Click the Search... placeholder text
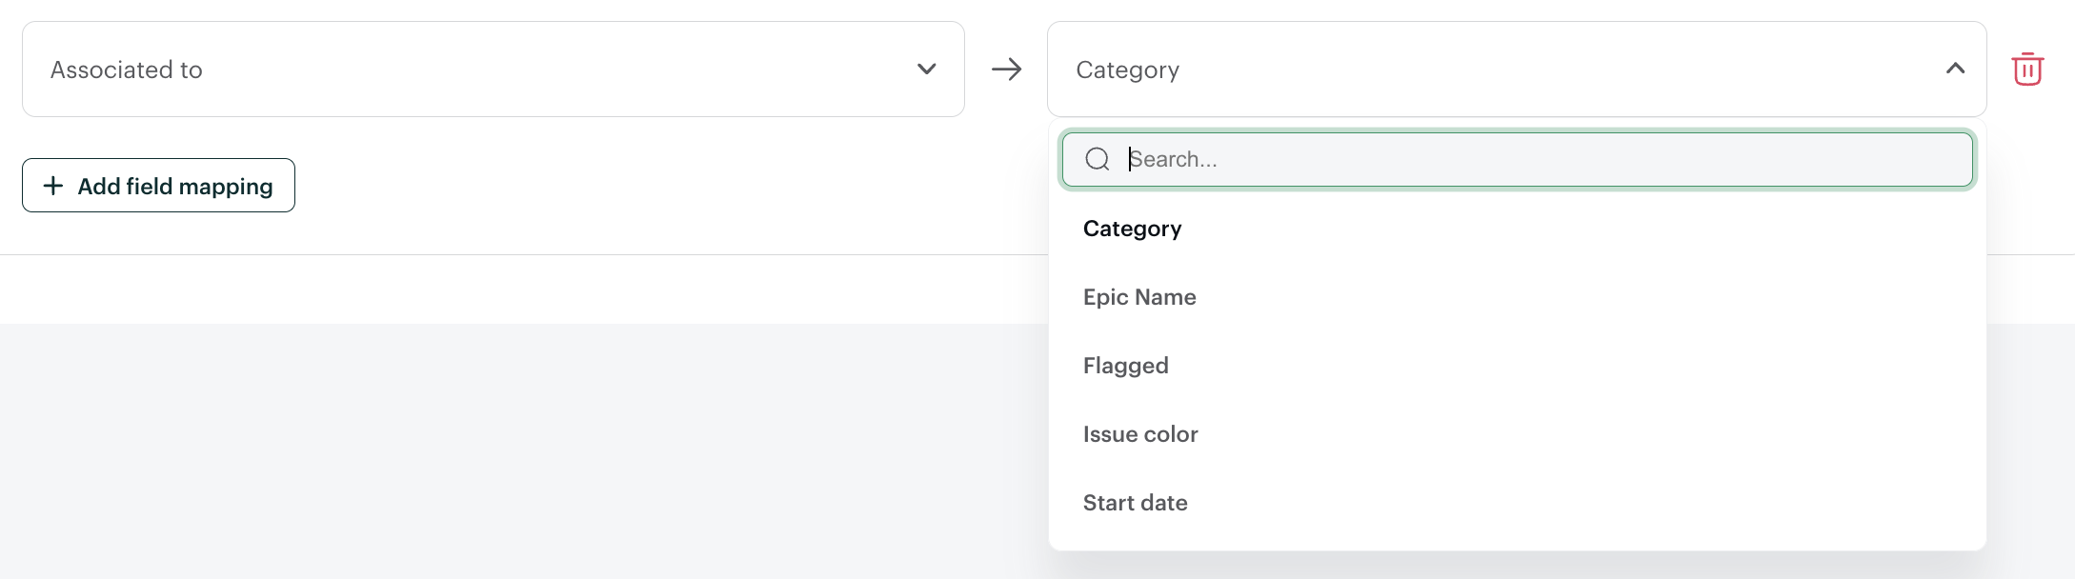This screenshot has width=2075, height=579. click(x=1173, y=159)
